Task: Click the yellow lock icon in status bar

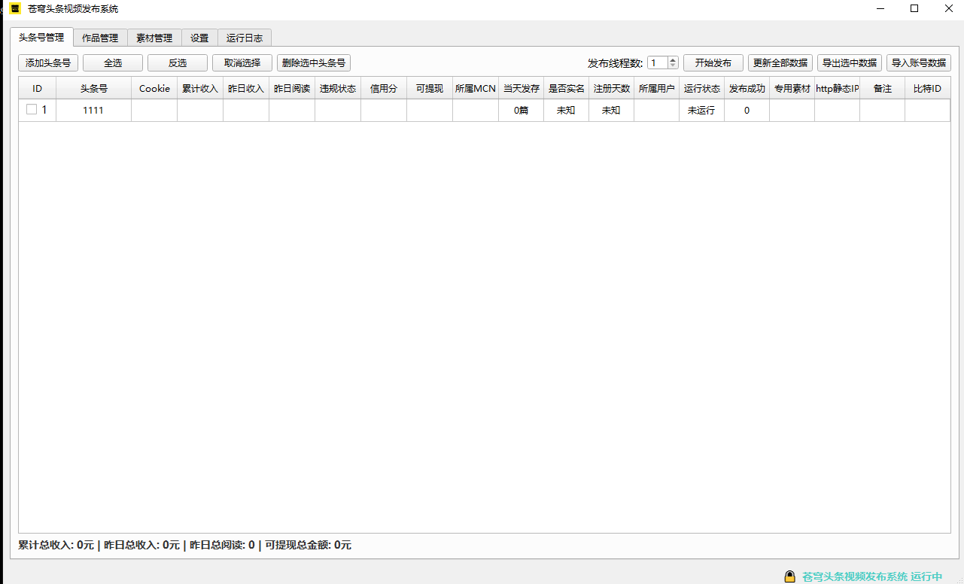Action: [789, 576]
